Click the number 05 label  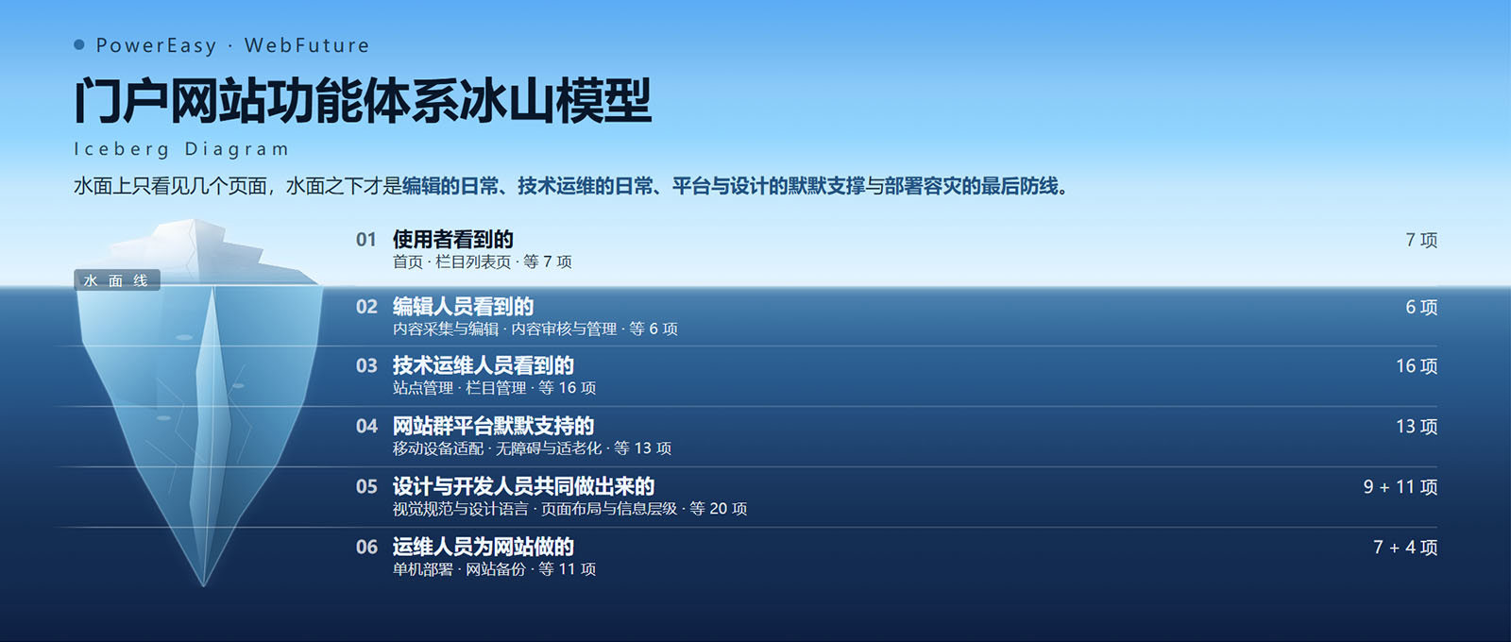tap(366, 486)
